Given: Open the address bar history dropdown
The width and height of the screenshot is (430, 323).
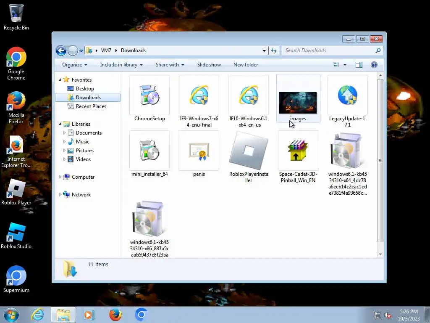Looking at the screenshot, I should [264, 50].
